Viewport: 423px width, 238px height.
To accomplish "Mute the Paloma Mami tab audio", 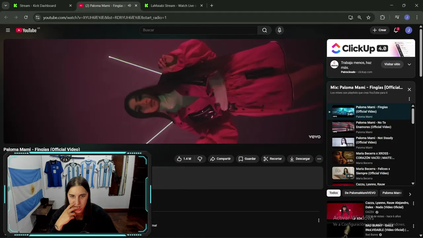I will pyautogui.click(x=129, y=6).
